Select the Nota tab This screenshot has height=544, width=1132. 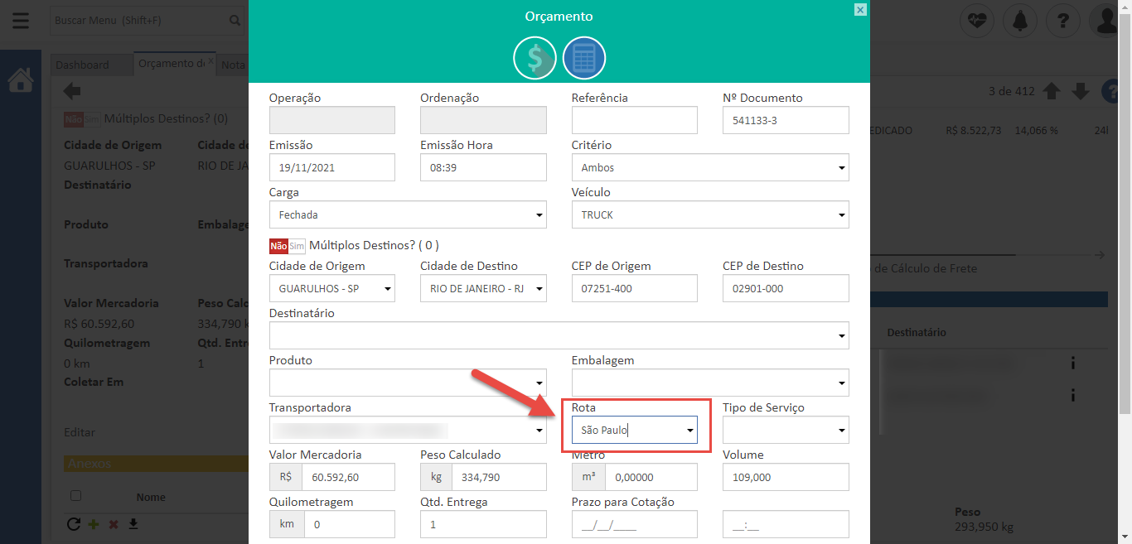tap(233, 65)
